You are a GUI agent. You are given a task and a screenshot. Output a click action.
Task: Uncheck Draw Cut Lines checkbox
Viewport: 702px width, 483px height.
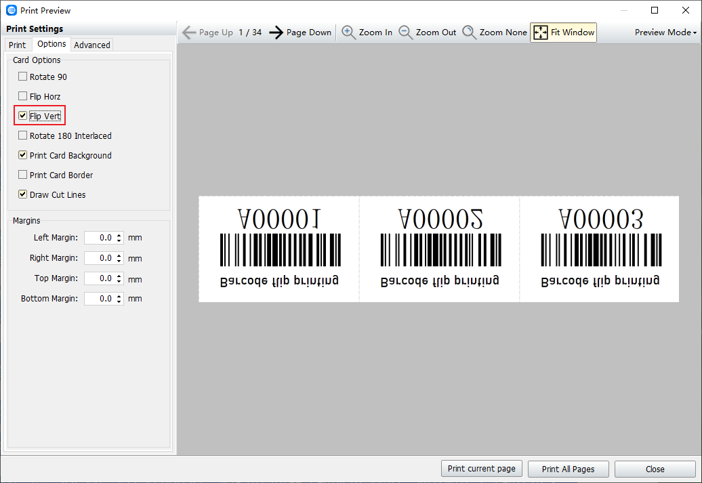tap(22, 194)
